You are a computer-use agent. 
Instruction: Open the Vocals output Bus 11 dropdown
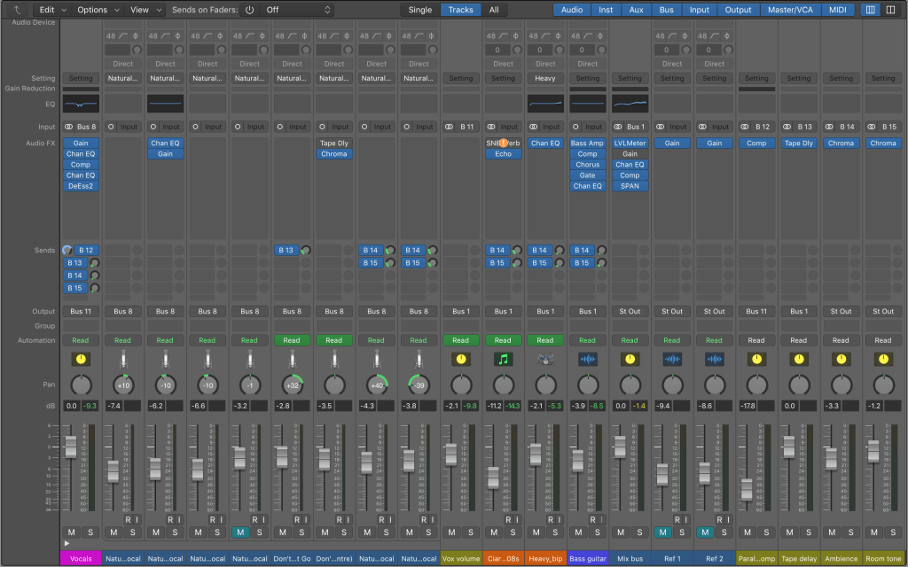tap(81, 311)
